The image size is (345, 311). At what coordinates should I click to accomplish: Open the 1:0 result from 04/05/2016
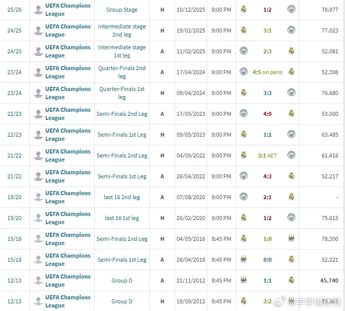point(267,239)
